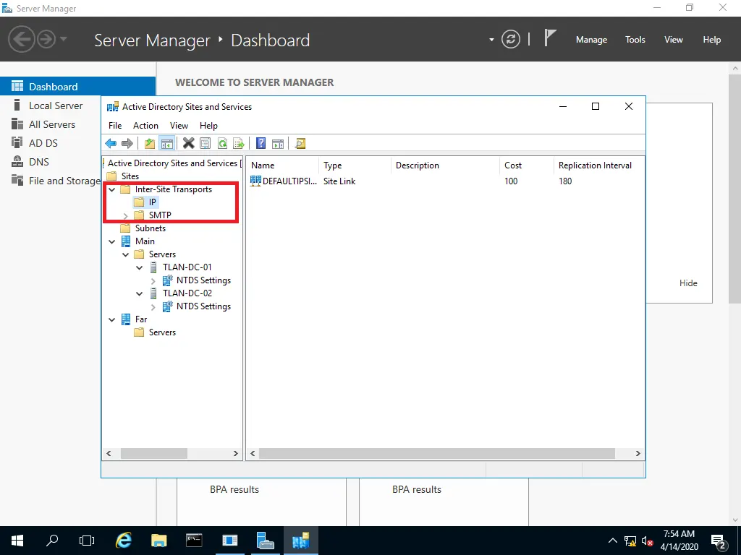Viewport: 741px width, 555px height.
Task: Open the File menu
Action: pos(115,126)
